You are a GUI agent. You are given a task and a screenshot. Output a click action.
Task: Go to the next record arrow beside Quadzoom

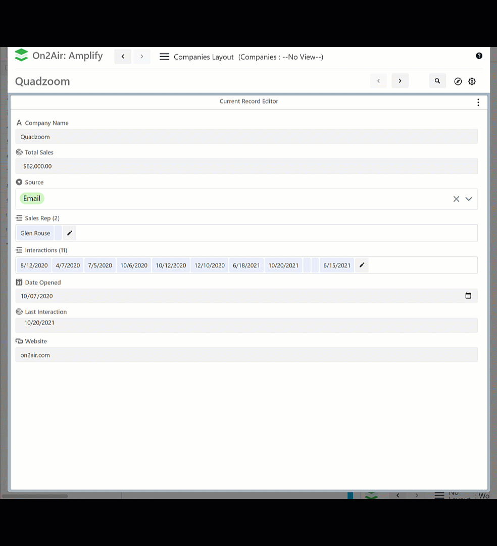coord(400,81)
